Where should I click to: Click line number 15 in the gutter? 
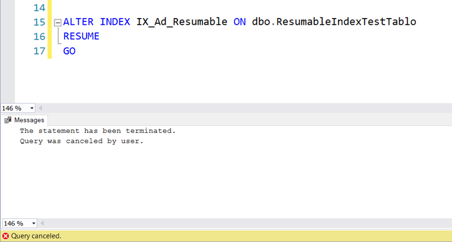[x=39, y=22]
